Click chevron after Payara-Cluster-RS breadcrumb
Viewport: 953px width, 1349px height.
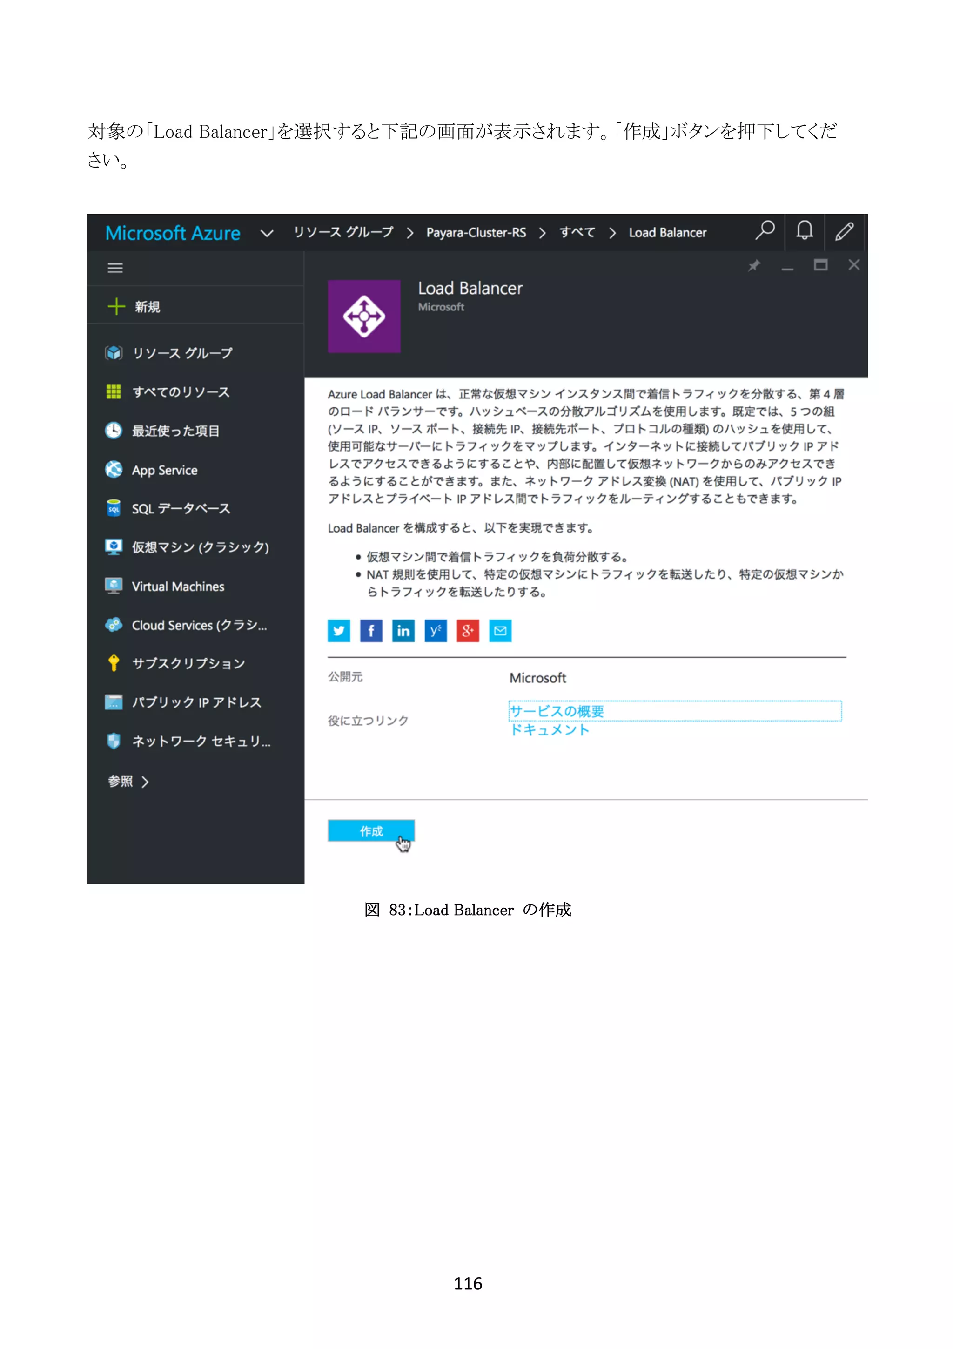point(543,233)
